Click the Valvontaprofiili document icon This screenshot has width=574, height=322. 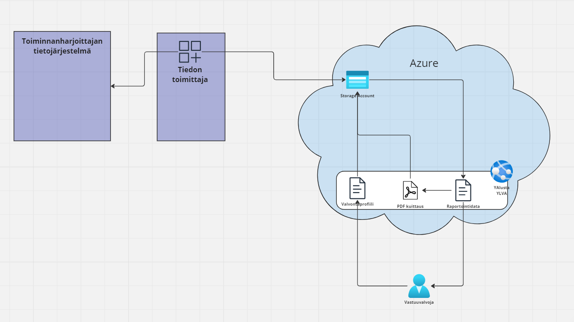pyautogui.click(x=357, y=188)
